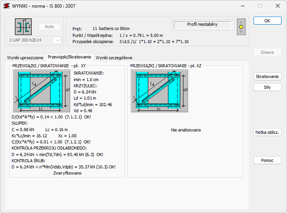The image size is (287, 213).
Task: Click the 'Zweryfikowano' result text
Action: point(67,173)
